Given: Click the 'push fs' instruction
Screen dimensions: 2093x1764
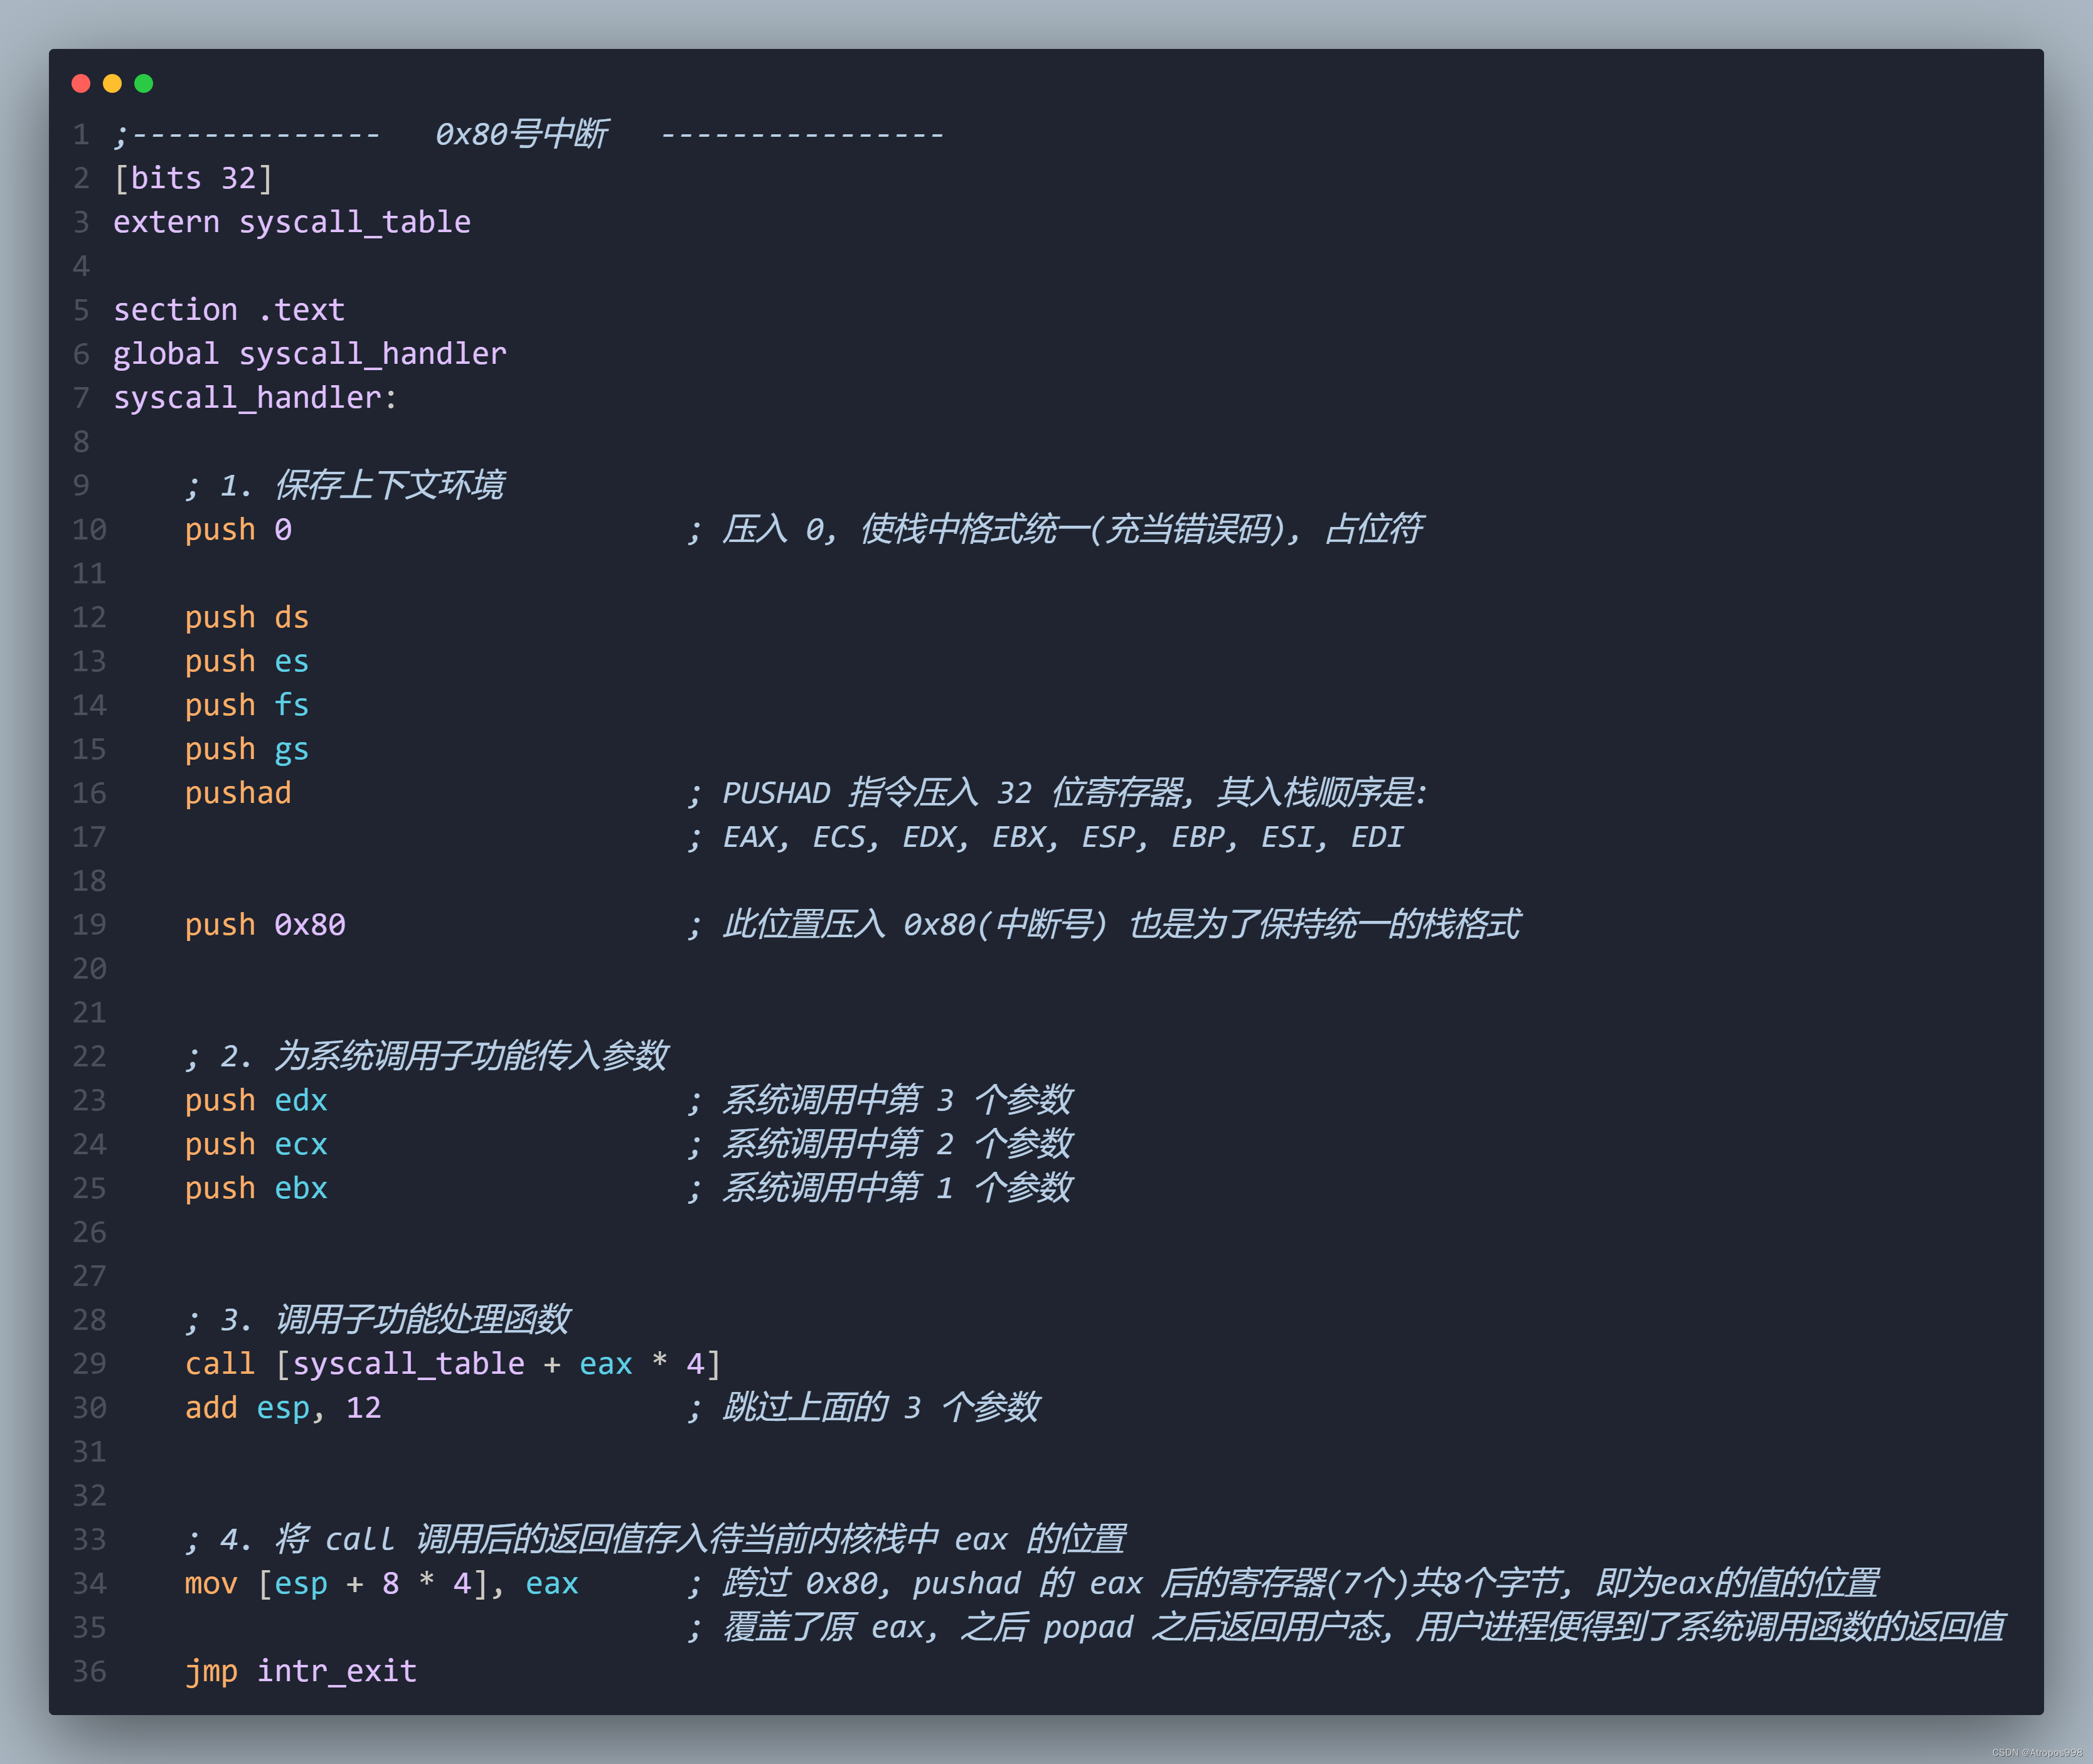Looking at the screenshot, I should (247, 705).
